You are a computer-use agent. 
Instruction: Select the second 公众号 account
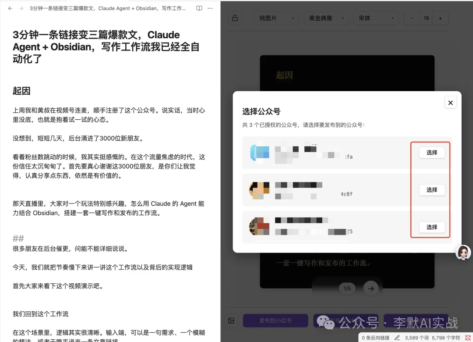point(431,190)
